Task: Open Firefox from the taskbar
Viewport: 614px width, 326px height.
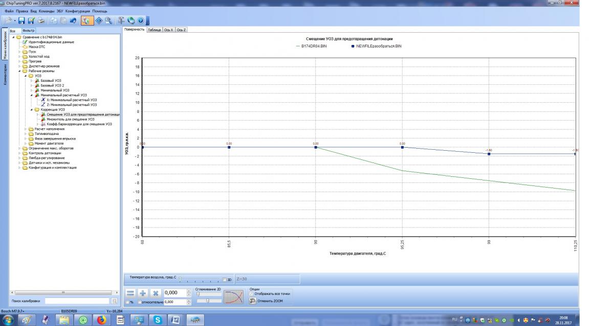Action: (101, 320)
